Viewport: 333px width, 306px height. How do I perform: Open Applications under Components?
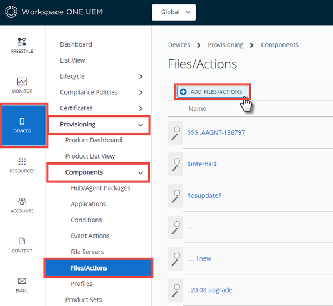pyautogui.click(x=88, y=204)
